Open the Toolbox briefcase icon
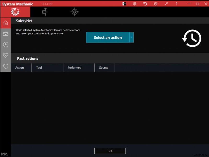This screenshot has height=157, width=209. (5, 34)
